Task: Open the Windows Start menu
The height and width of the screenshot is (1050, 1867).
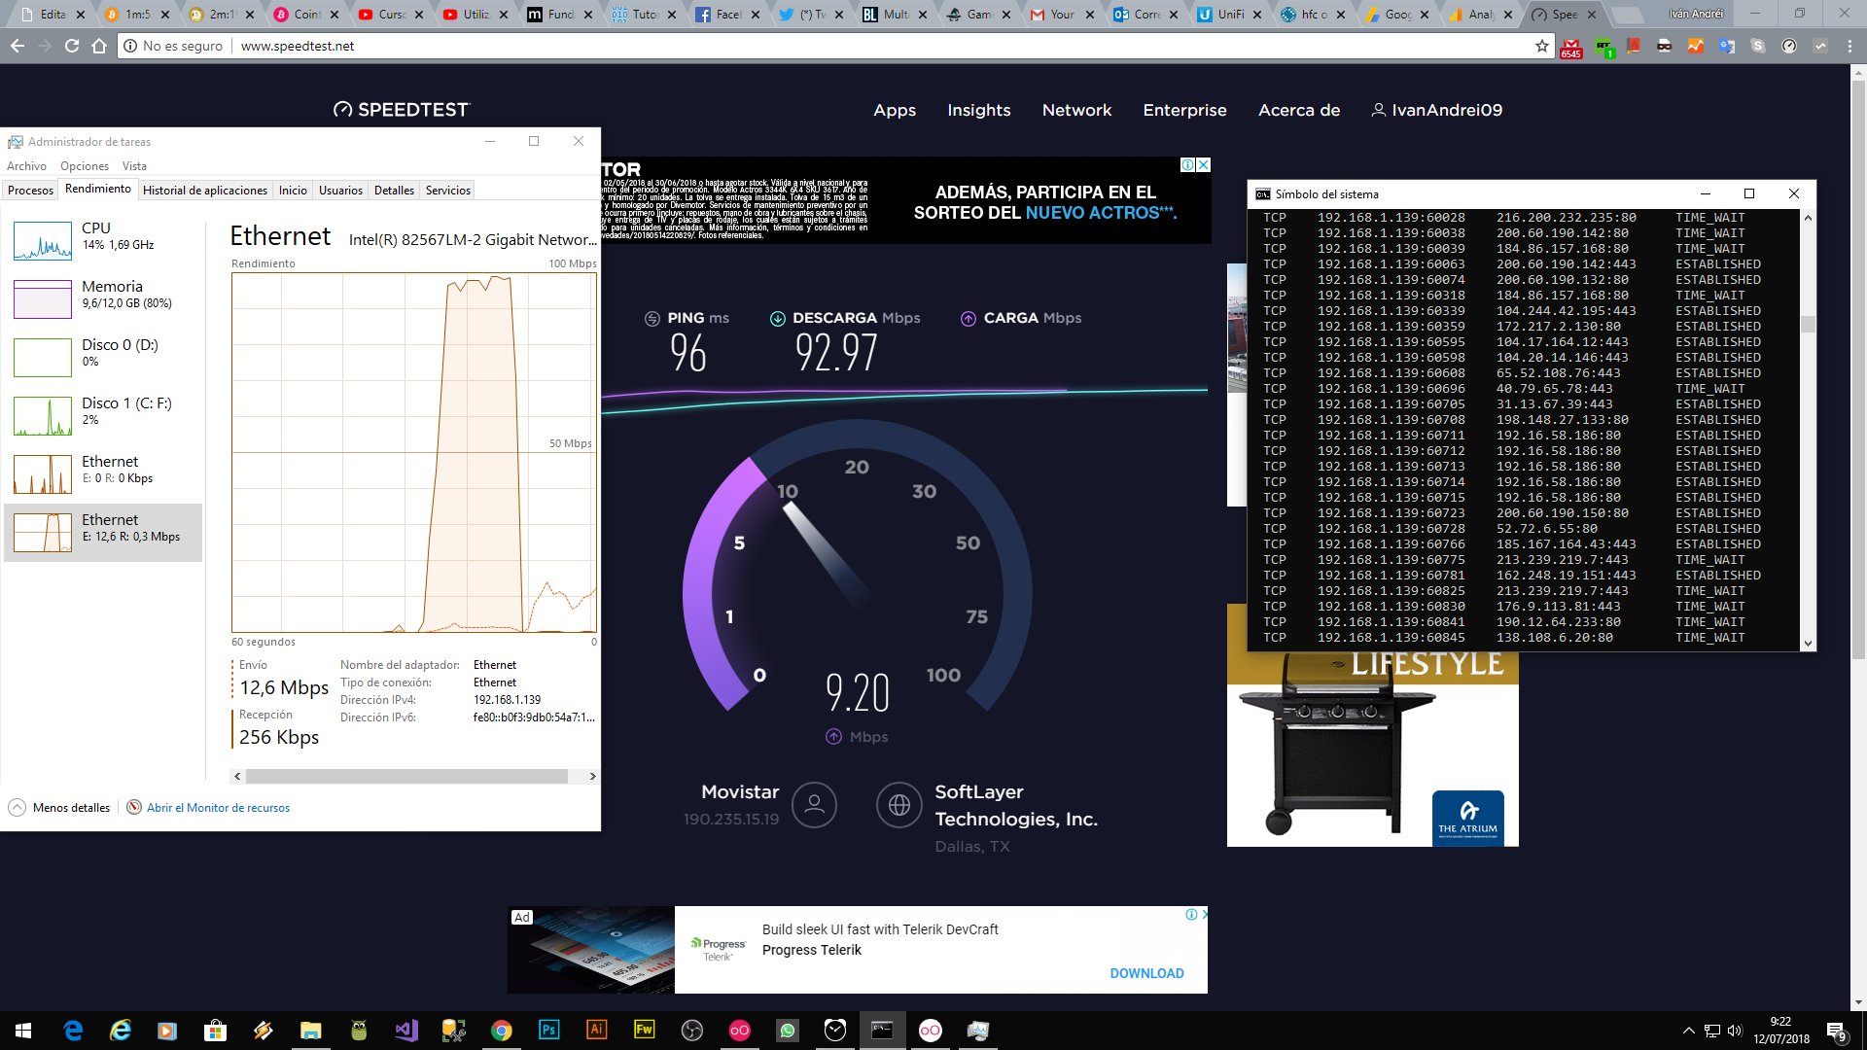Action: [x=23, y=1031]
